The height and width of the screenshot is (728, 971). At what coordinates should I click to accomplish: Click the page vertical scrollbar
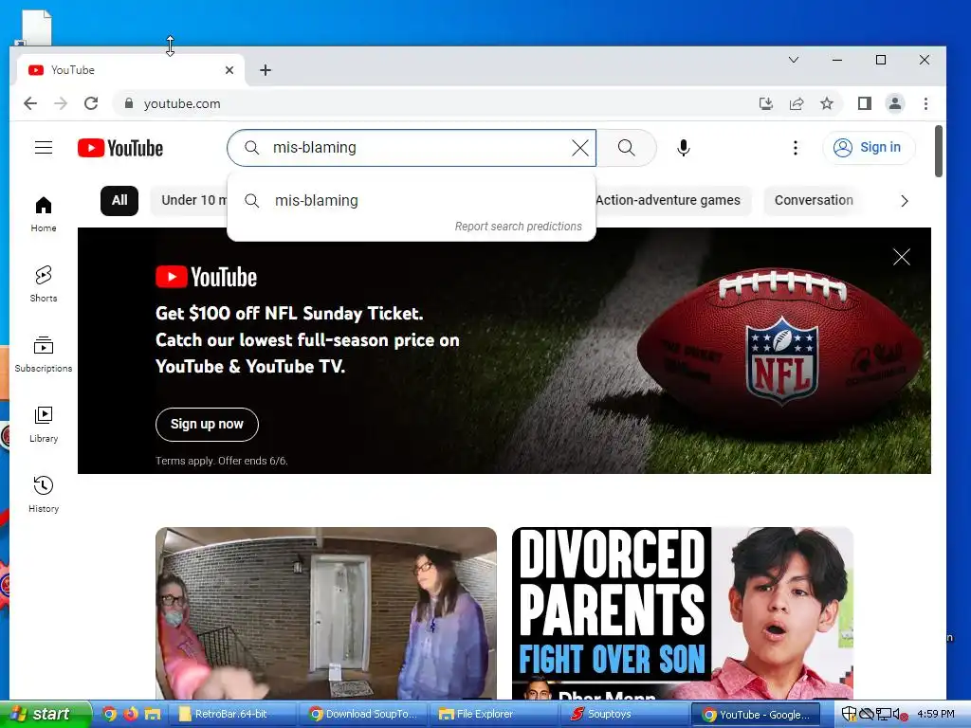coord(938,151)
